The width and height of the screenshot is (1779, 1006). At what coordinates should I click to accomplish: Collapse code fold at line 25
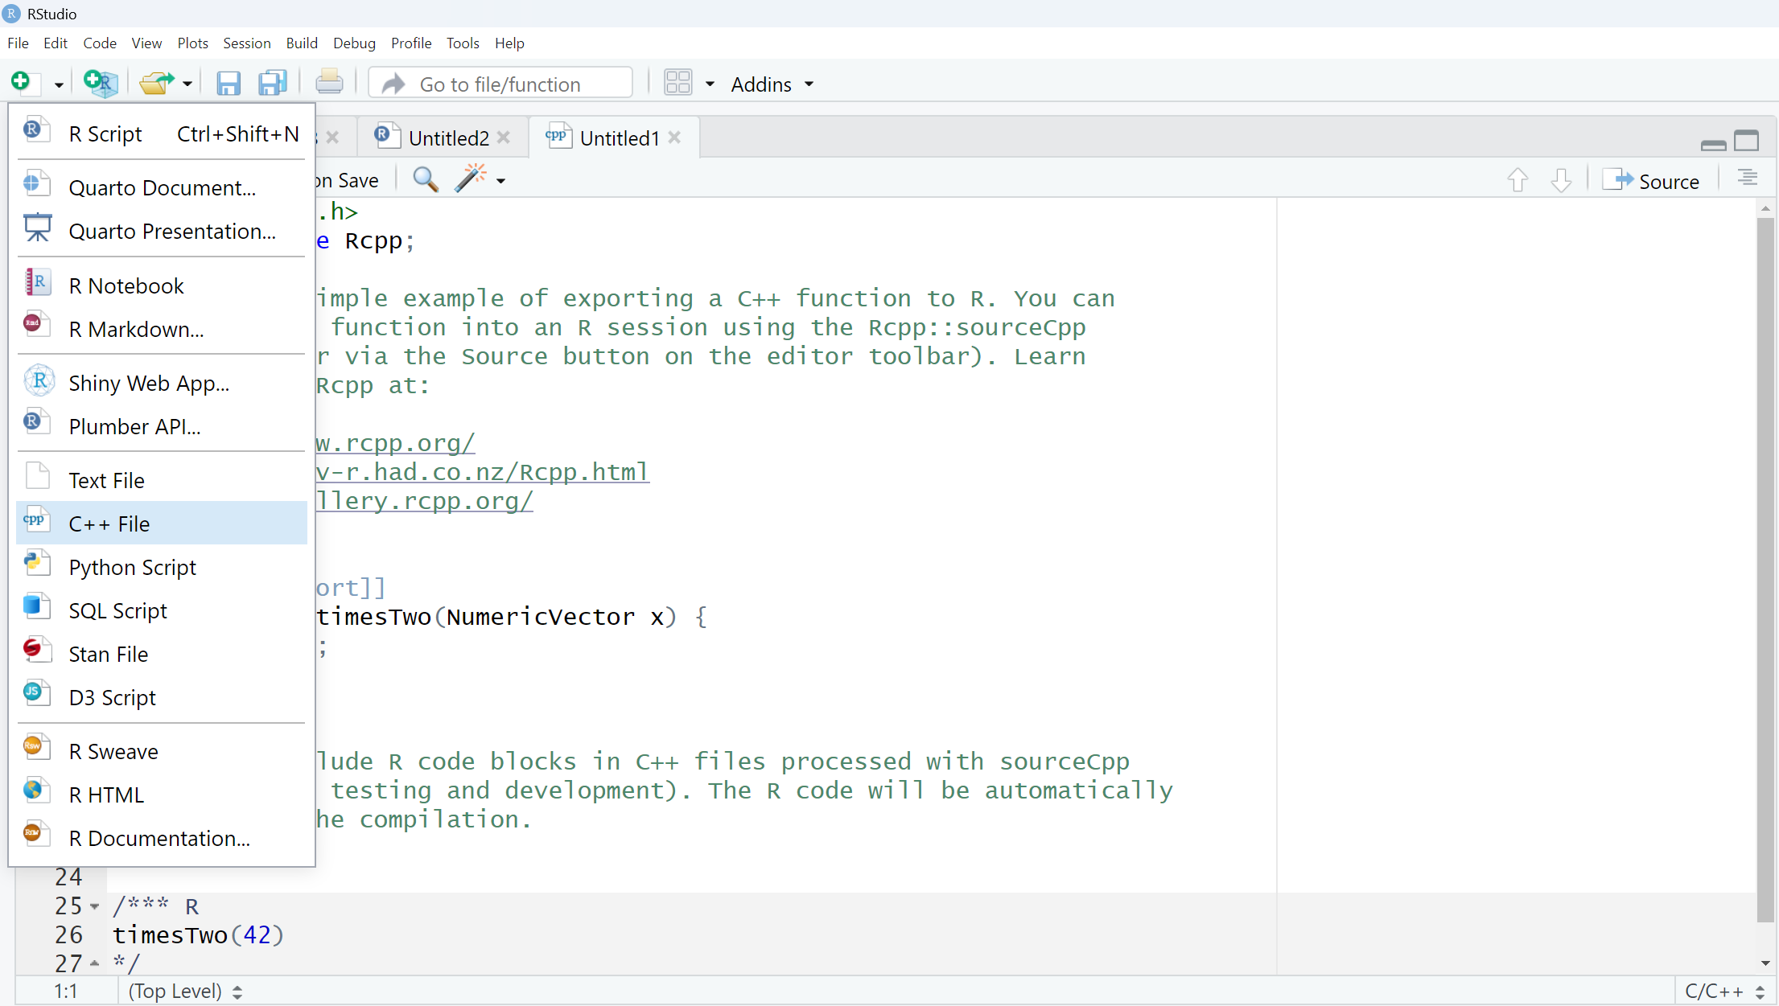[95, 907]
